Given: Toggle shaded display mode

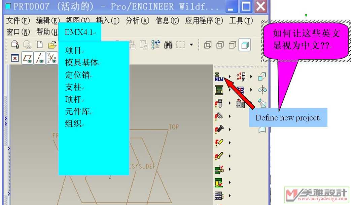Looking at the screenshot, I should (x=245, y=45).
